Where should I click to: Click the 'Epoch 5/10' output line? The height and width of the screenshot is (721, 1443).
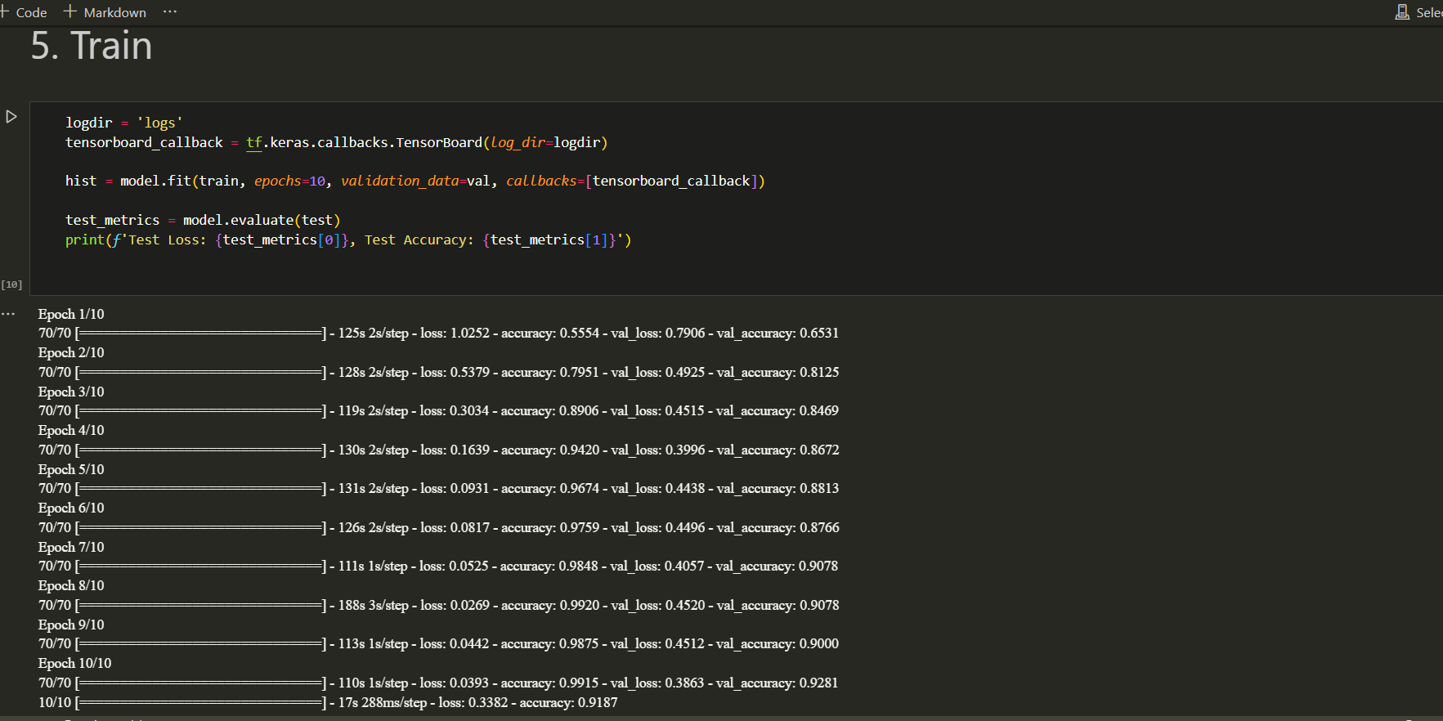pos(71,469)
